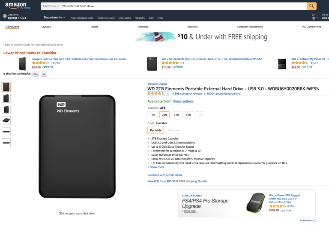Click the Seagate Backup Plus product image

tap(22, 64)
